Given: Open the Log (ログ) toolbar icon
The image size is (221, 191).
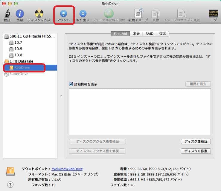Looking at the screenshot, I should 214,14.
